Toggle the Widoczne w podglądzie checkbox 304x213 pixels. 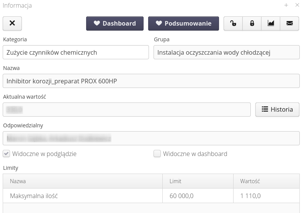7,154
